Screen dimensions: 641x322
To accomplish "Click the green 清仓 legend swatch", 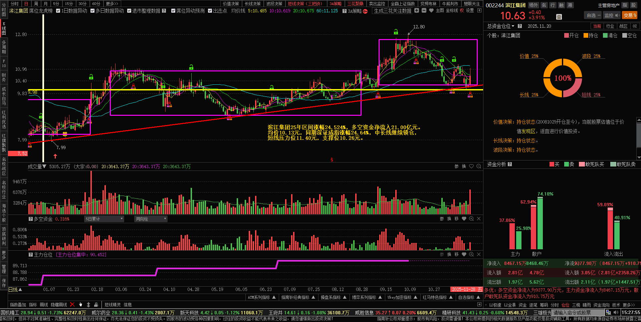I will click(605, 35).
